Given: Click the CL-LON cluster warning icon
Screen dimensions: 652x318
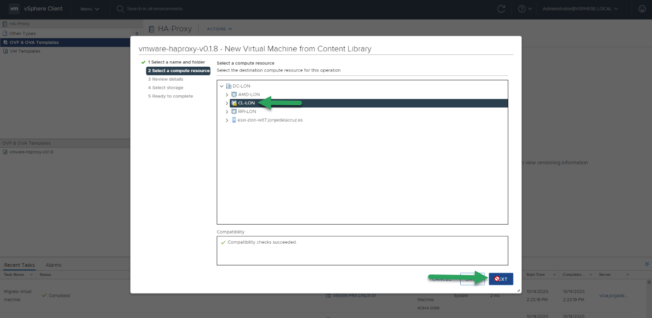Looking at the screenshot, I should (x=234, y=103).
